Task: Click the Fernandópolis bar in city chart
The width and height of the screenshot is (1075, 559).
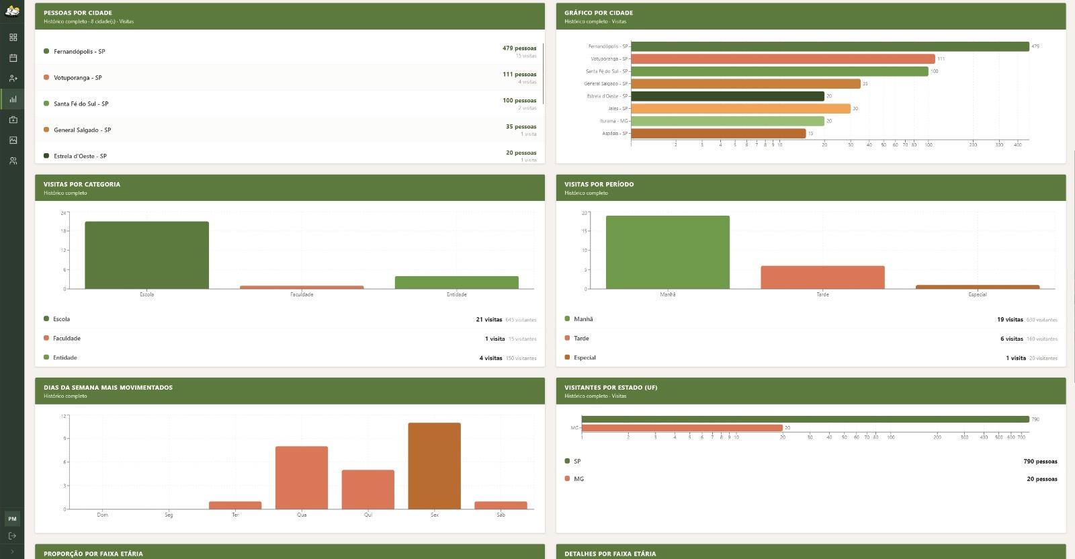Action: 830,46
